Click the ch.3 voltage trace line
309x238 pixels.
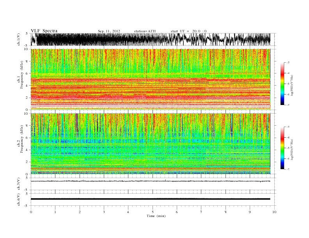pyautogui.click(x=151, y=181)
